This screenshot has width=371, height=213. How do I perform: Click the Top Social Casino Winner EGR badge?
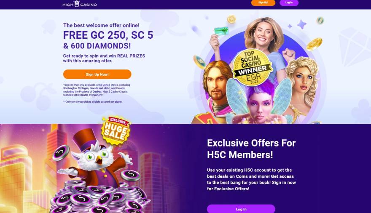(x=252, y=67)
